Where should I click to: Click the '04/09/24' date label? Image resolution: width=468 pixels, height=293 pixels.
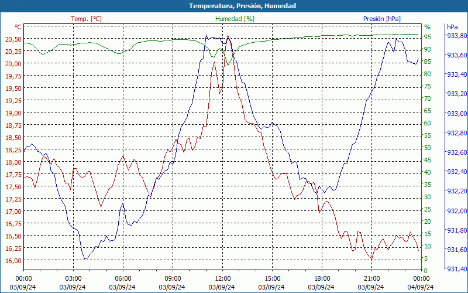[x=421, y=287]
